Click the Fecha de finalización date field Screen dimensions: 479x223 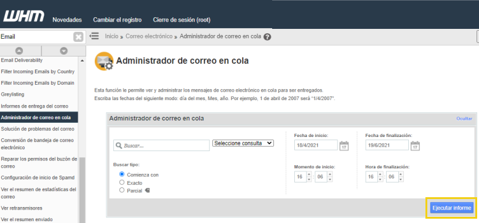pyautogui.click(x=387, y=146)
